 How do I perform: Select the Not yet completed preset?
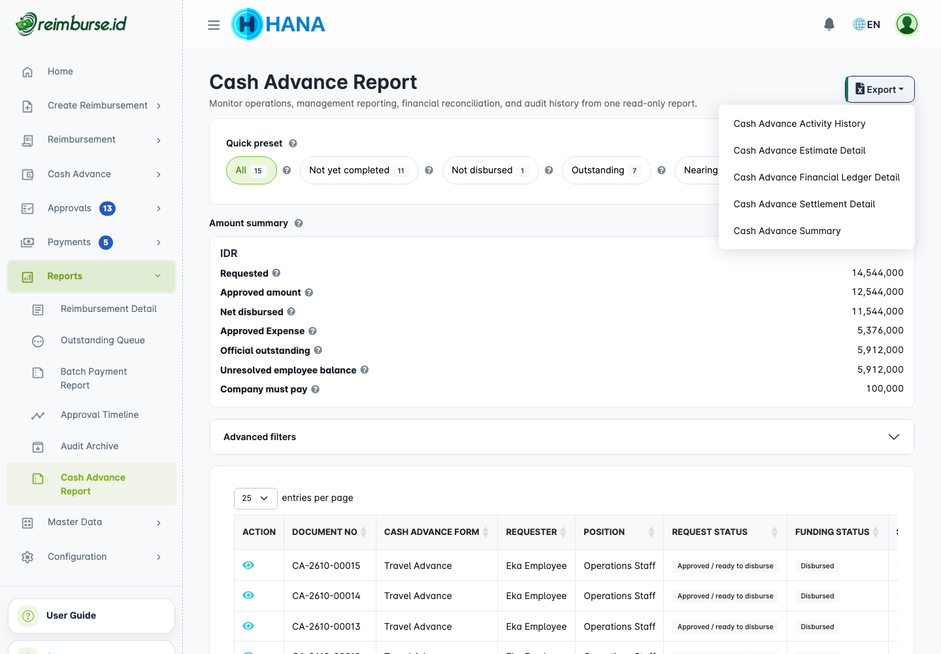tap(359, 171)
